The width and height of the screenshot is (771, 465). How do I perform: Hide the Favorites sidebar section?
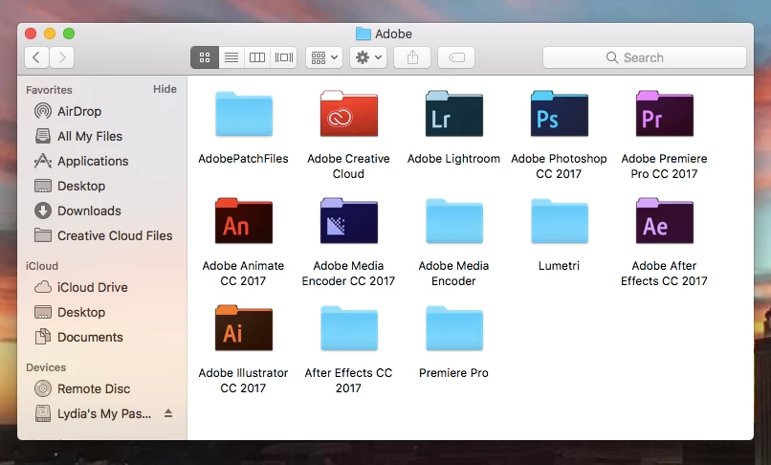point(165,89)
